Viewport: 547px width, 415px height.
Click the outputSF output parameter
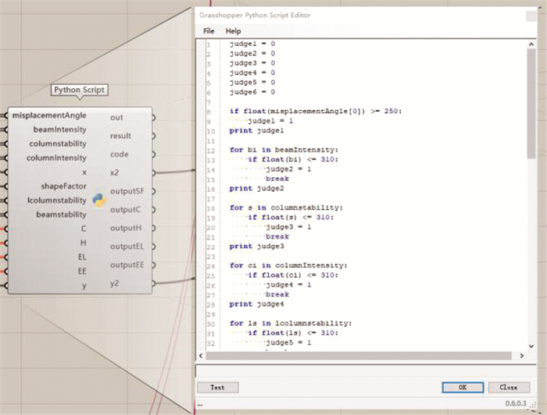click(127, 191)
